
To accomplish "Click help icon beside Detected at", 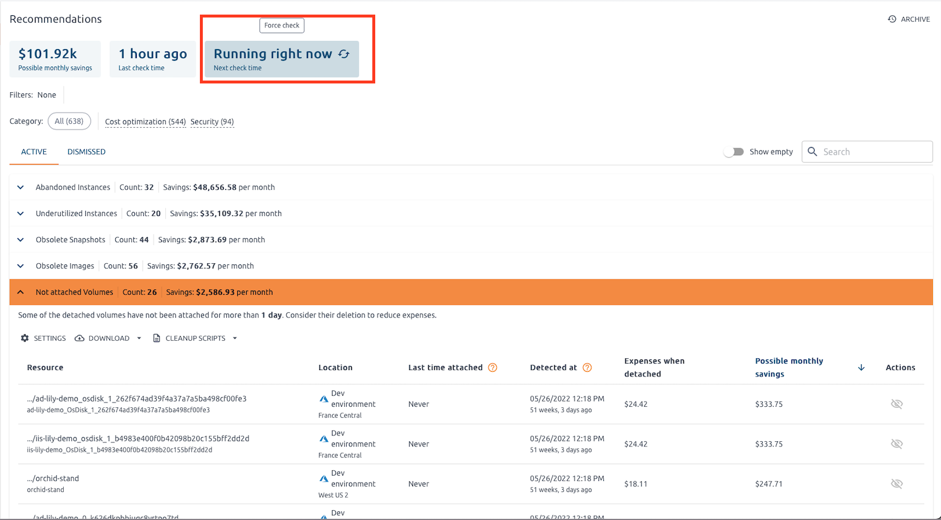I will point(587,368).
